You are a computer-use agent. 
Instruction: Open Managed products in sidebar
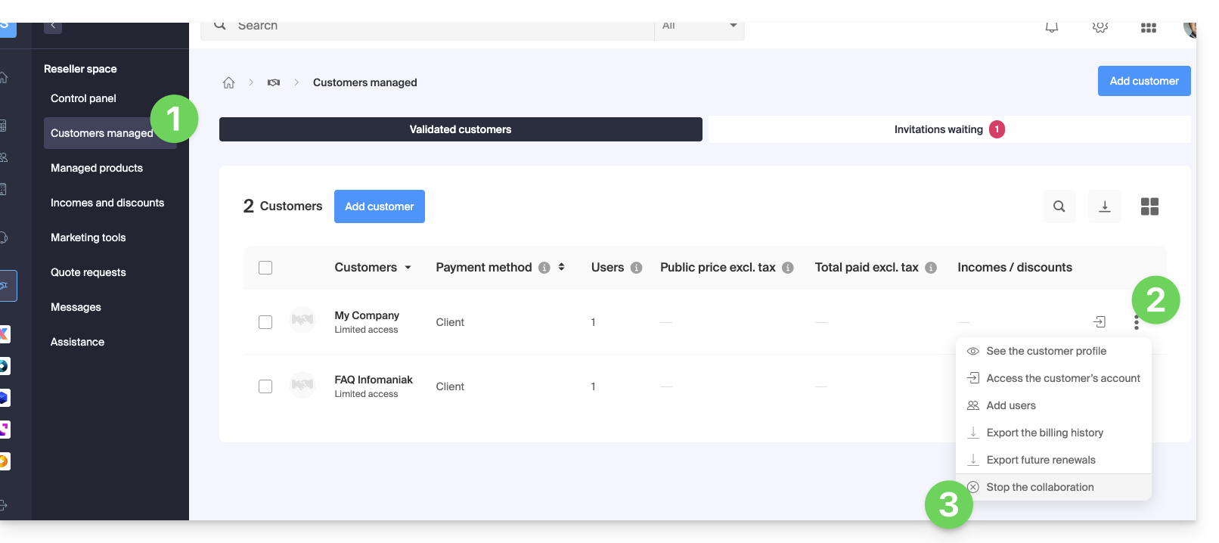click(x=97, y=168)
